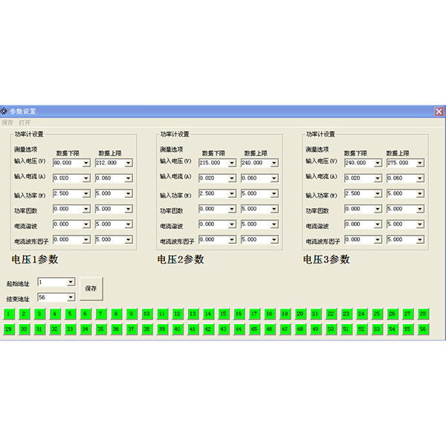Open 电压3 input voltage upper limit dropdown
Image resolution: width=446 pixels, height=446 pixels.
(421, 163)
